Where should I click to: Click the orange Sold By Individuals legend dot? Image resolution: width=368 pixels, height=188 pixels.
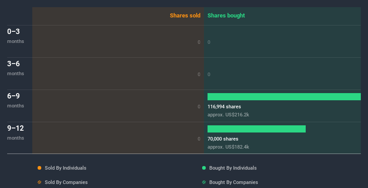(x=39, y=168)
